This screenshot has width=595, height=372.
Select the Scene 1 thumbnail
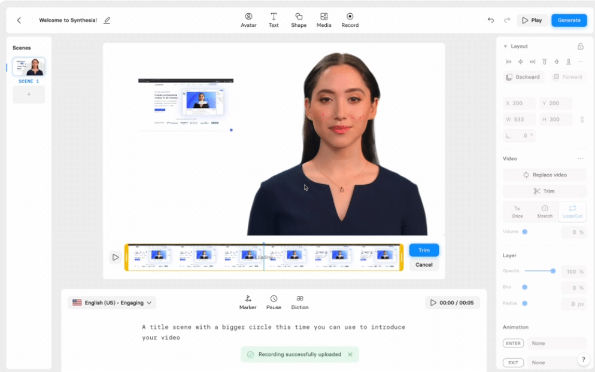click(x=29, y=67)
